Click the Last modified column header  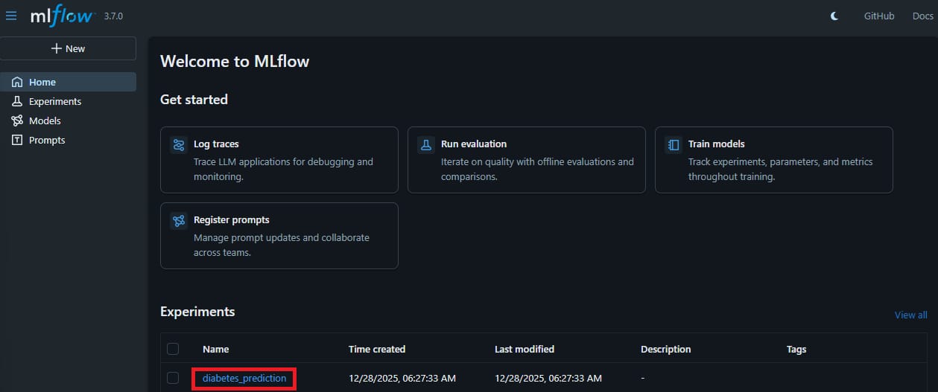pos(525,349)
